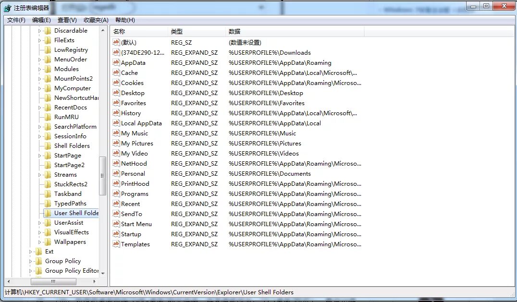Click the string icon beside Desktop value
Image resolution: width=517 pixels, height=302 pixels.
116,93
